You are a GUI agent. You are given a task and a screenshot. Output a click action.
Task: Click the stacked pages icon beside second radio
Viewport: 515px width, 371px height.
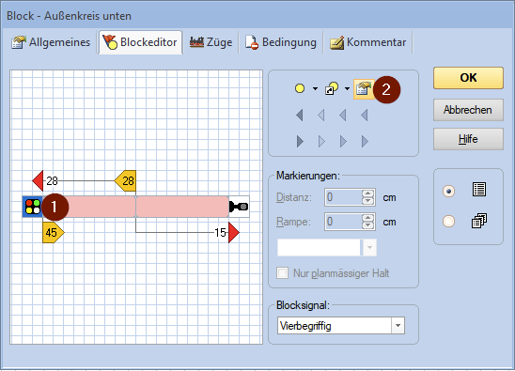pos(479,221)
